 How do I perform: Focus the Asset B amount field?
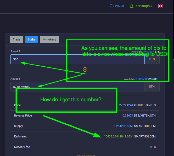[77, 87]
